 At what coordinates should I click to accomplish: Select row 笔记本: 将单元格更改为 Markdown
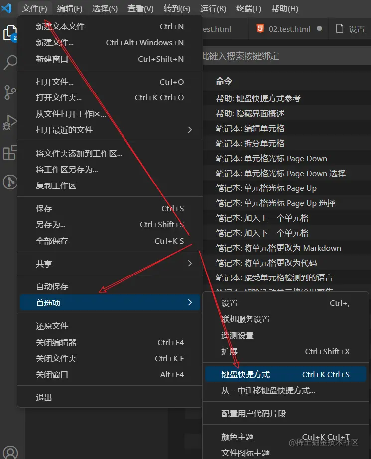point(287,248)
